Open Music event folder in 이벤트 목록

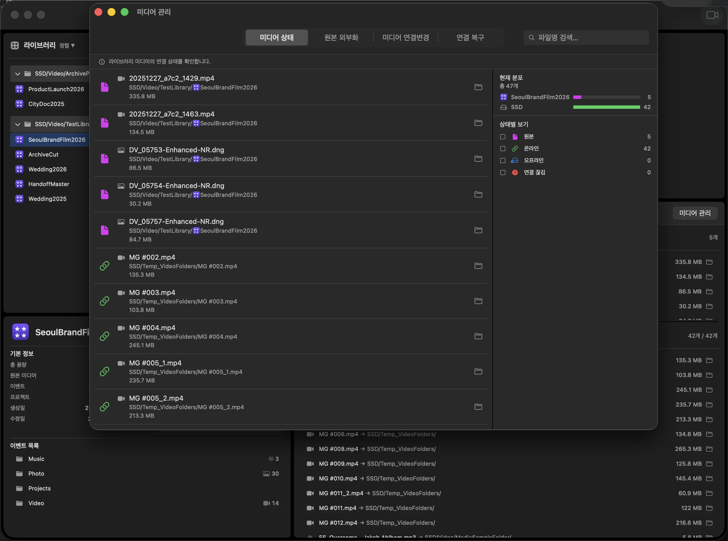pyautogui.click(x=147, y=459)
